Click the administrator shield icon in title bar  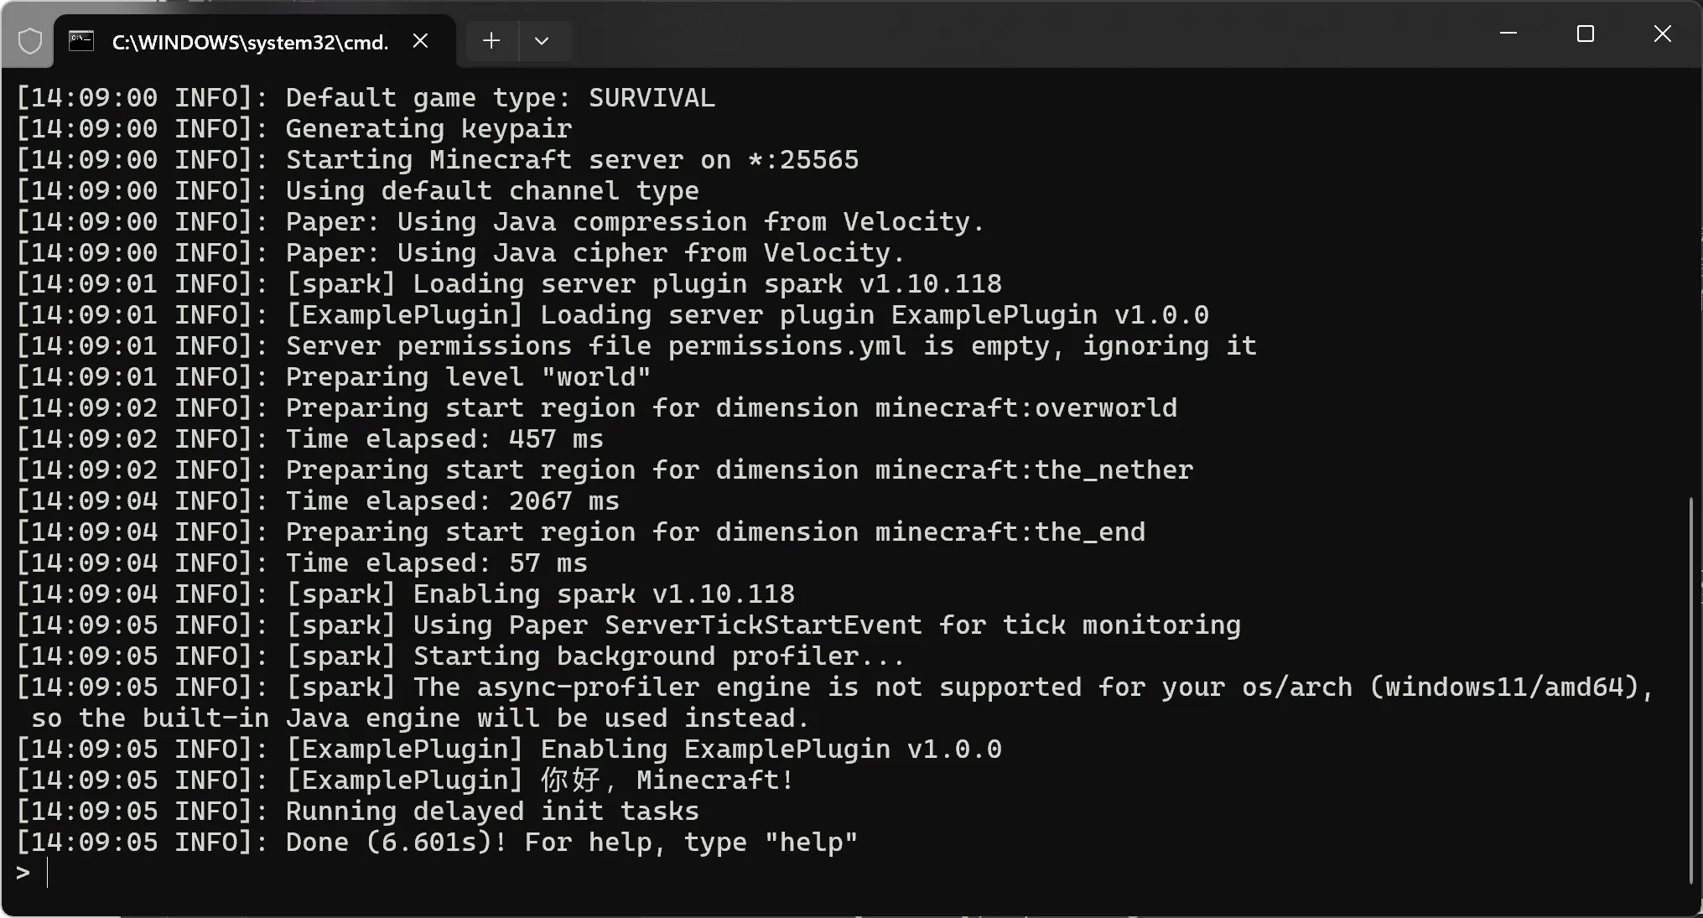(x=30, y=41)
